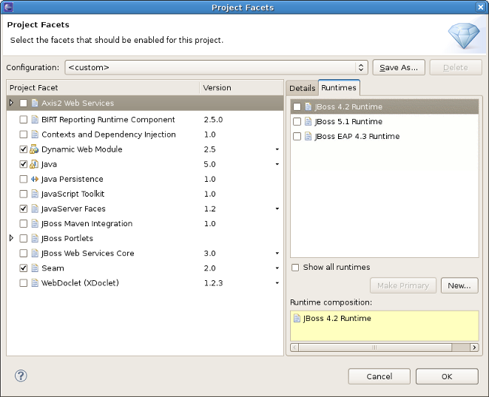Image resolution: width=489 pixels, height=397 pixels.
Task: Click the Java Persistence facet icon
Action: coord(34,179)
